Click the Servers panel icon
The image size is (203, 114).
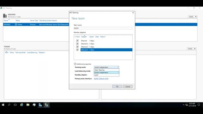(x=5, y=16)
